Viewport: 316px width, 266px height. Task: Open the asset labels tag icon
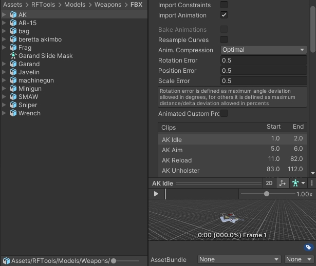coord(308,247)
